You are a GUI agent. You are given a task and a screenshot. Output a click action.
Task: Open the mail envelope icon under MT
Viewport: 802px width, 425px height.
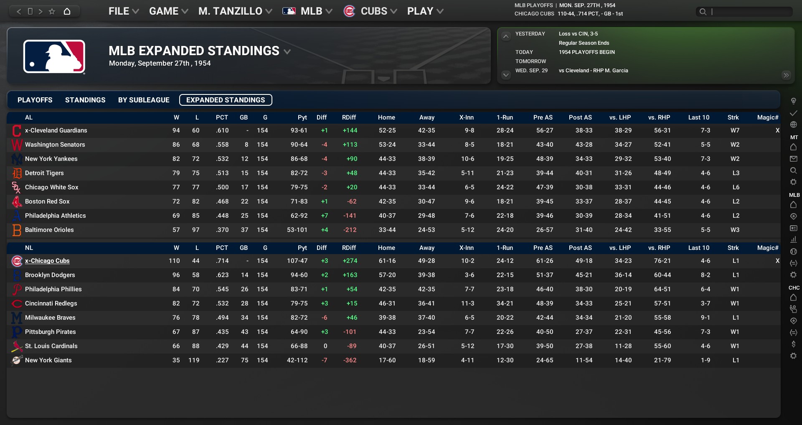click(x=793, y=159)
